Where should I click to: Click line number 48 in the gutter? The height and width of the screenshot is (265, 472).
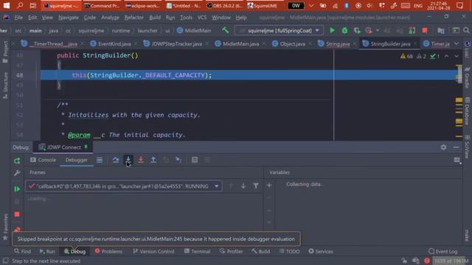[x=20, y=75]
